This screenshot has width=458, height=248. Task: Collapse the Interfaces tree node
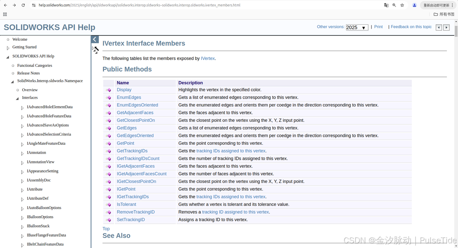(x=17, y=98)
